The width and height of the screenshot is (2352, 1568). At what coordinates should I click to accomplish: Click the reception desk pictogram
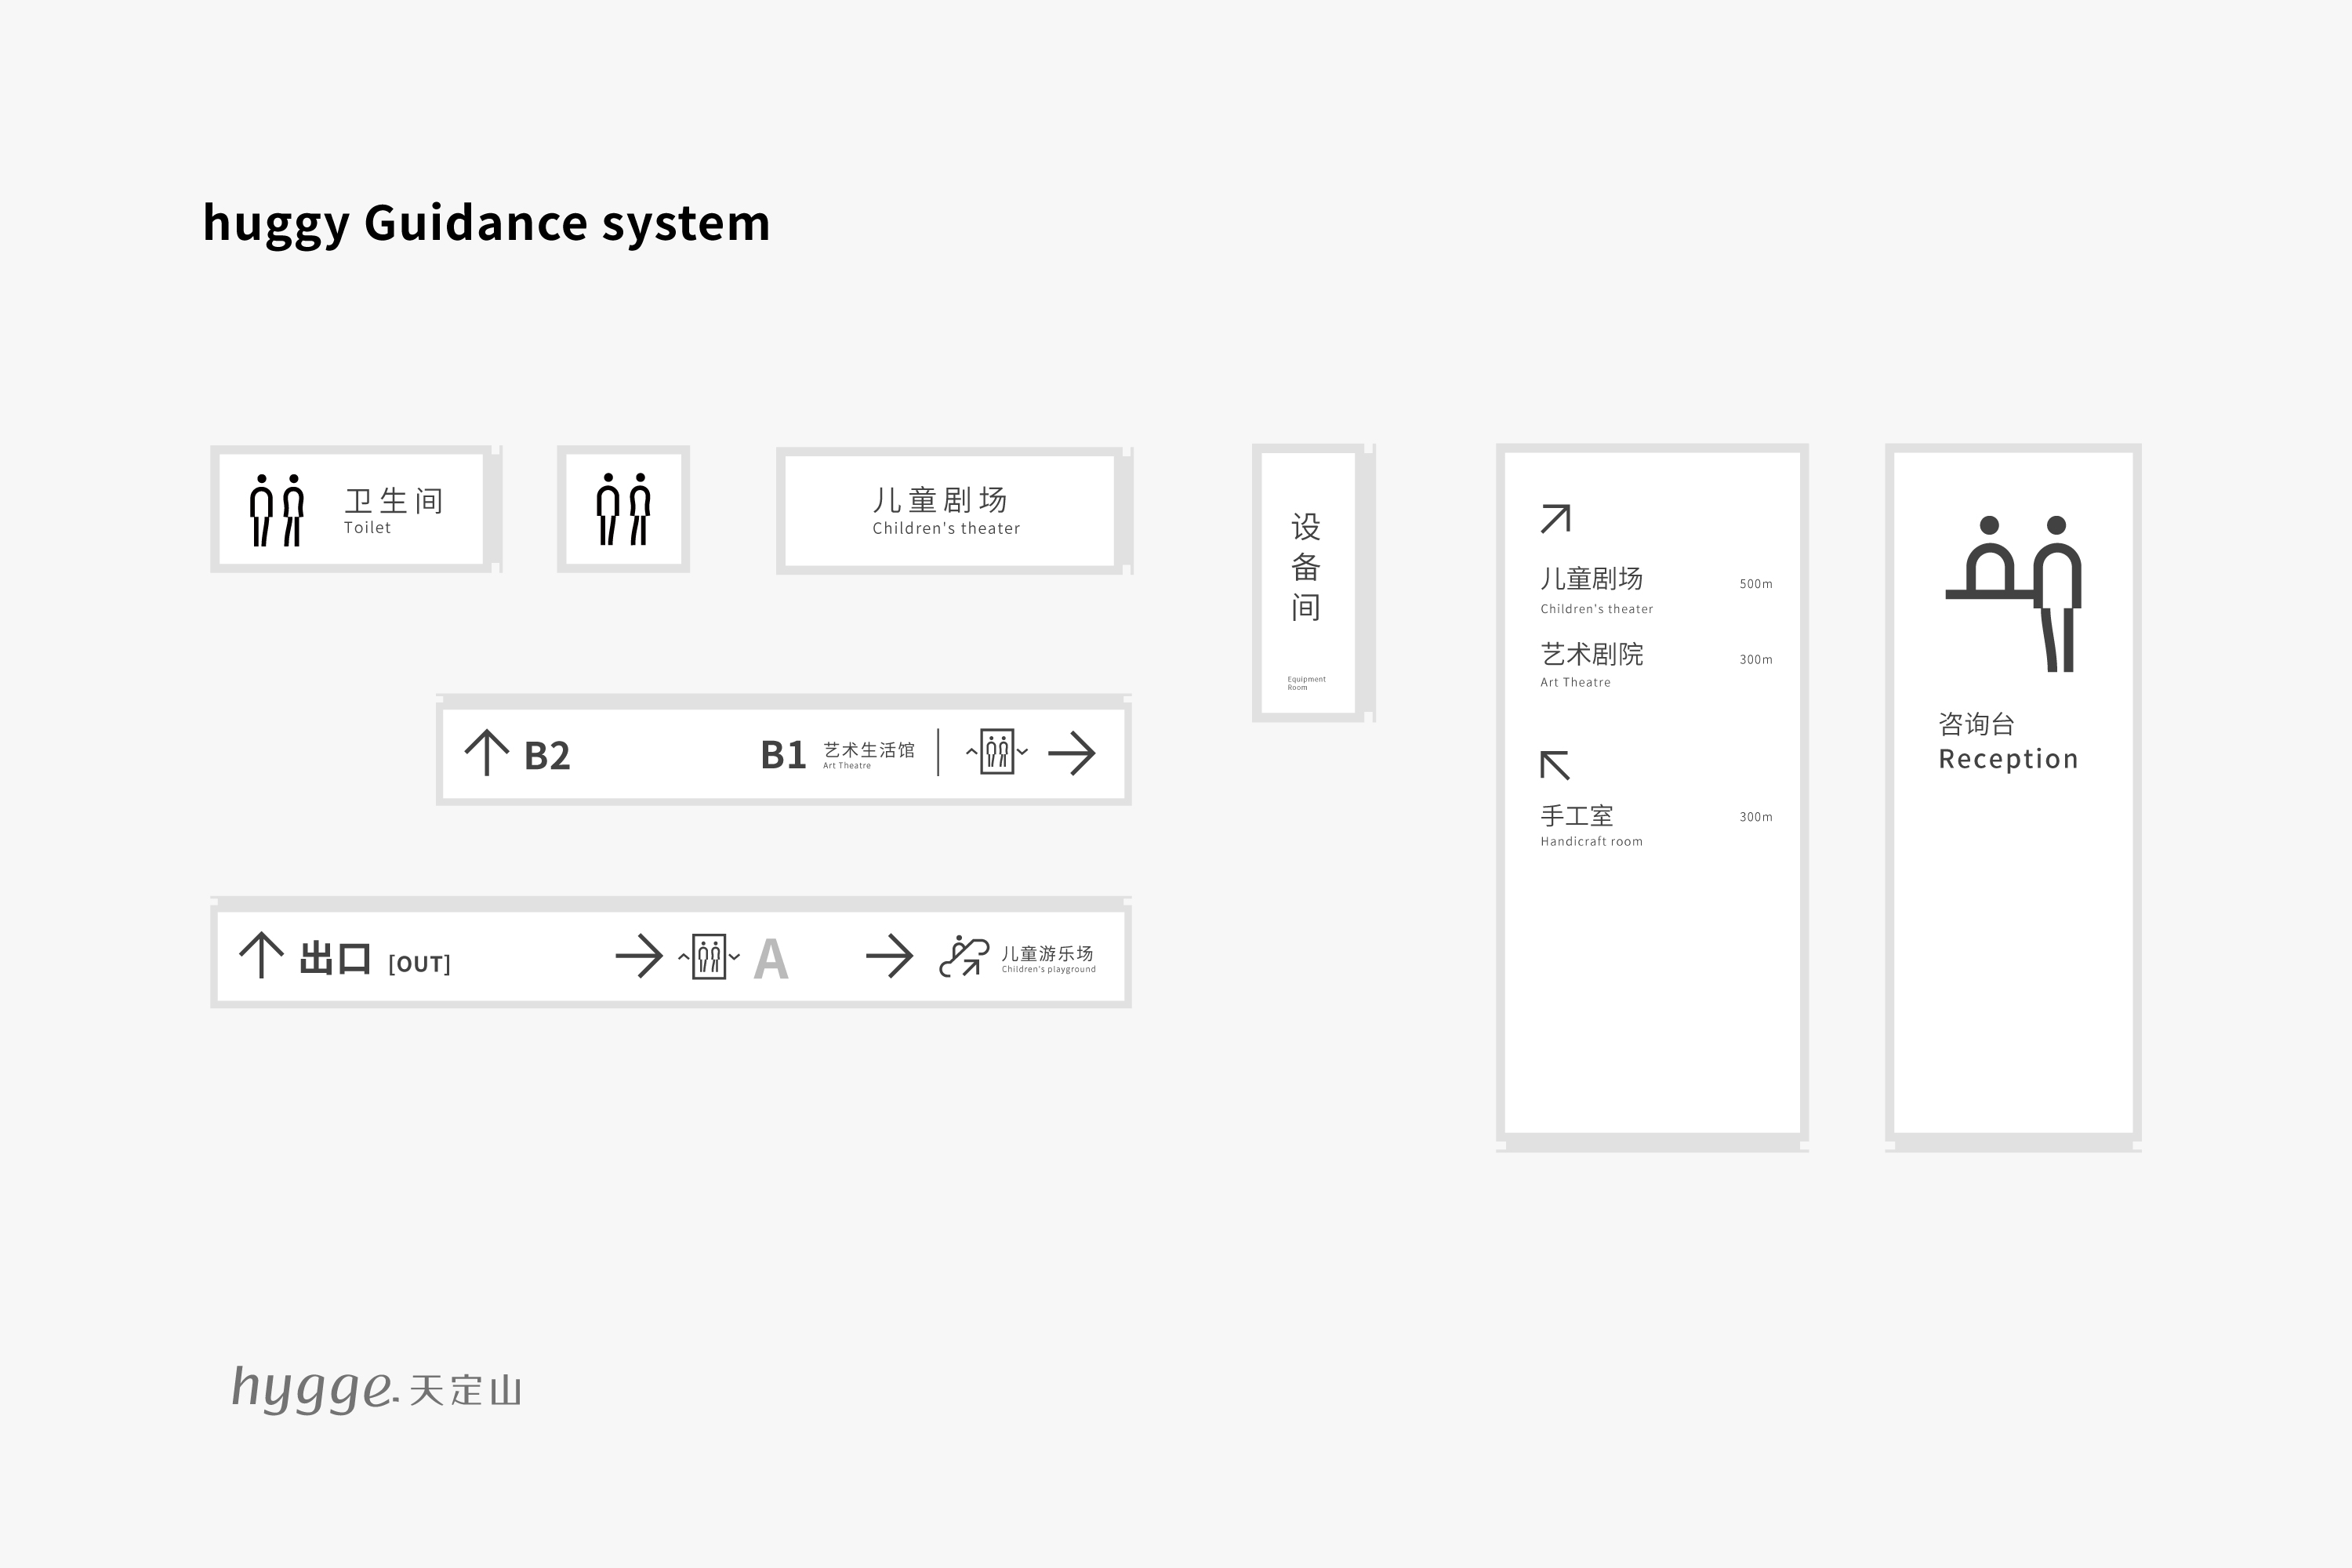(x=2013, y=594)
